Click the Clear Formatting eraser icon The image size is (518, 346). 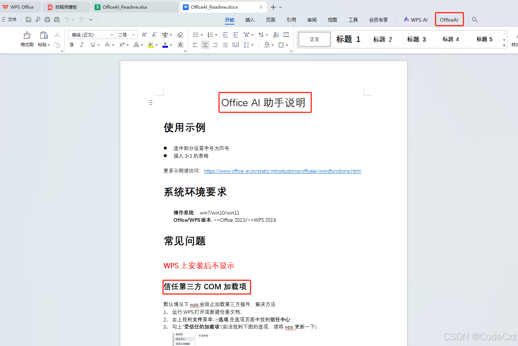tap(180, 35)
